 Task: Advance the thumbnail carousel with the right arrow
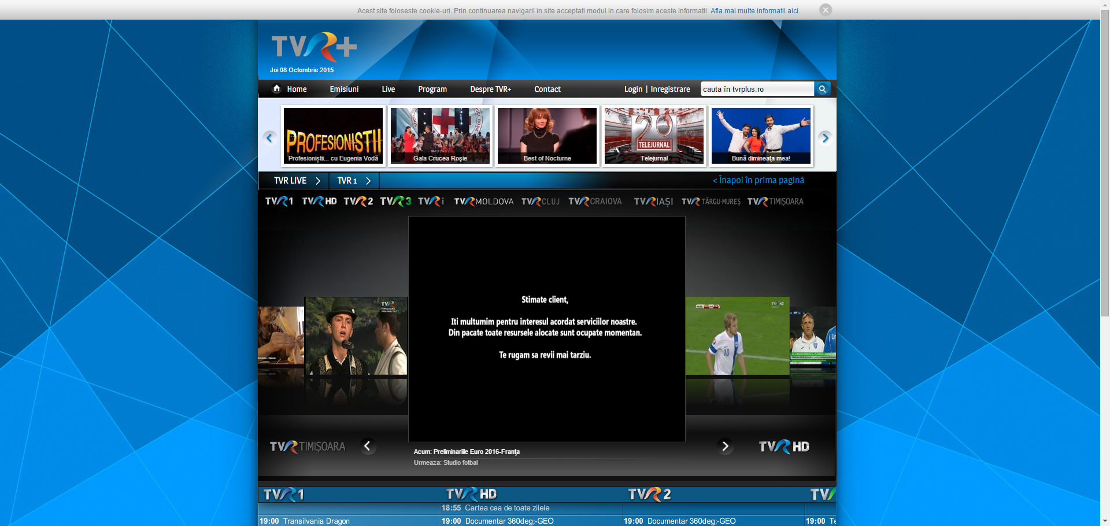click(825, 137)
